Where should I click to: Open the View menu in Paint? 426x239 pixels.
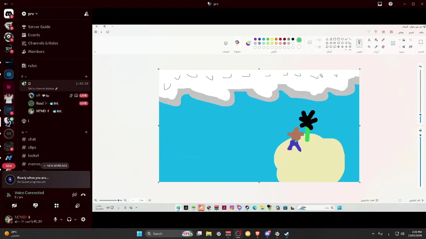401,32
